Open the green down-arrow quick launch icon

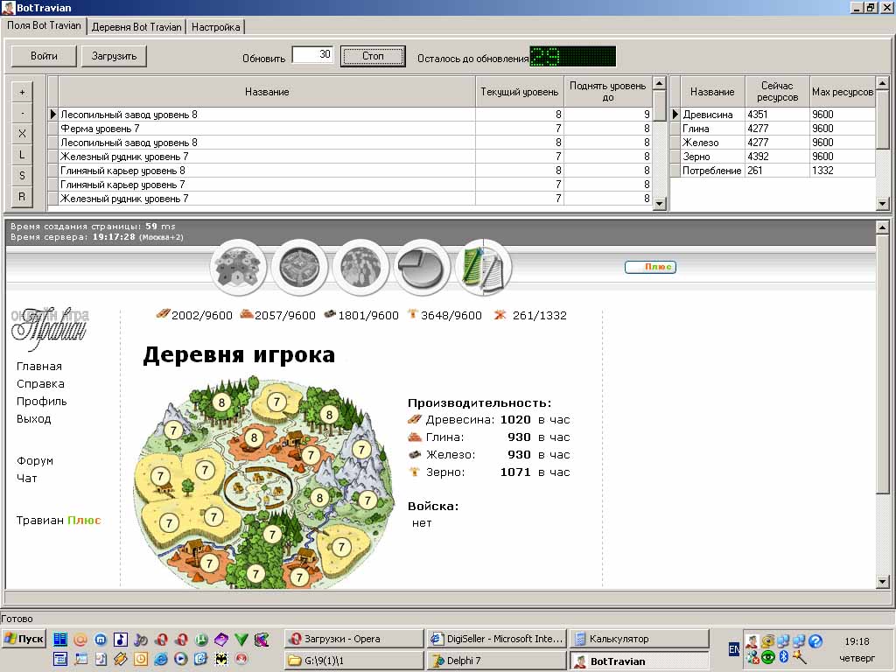click(241, 640)
